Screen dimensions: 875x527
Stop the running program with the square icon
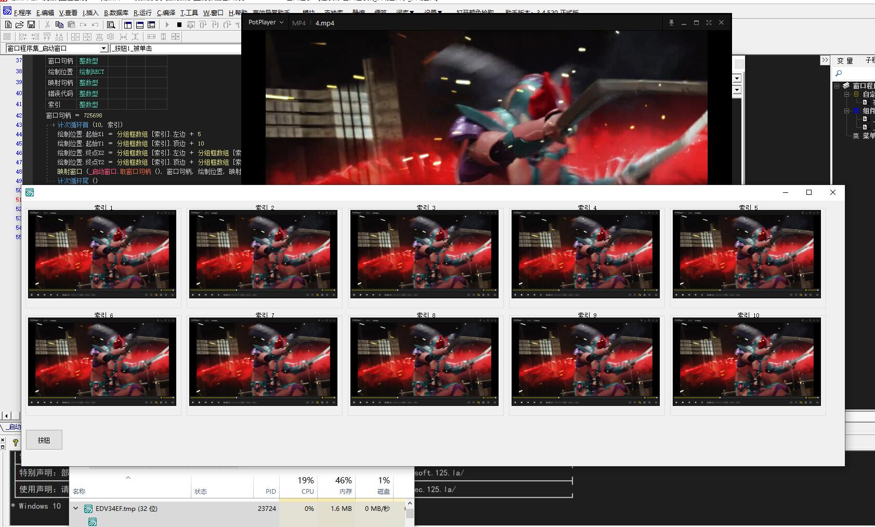(x=179, y=24)
